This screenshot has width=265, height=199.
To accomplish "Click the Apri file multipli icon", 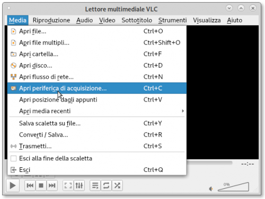I will [13, 43].
